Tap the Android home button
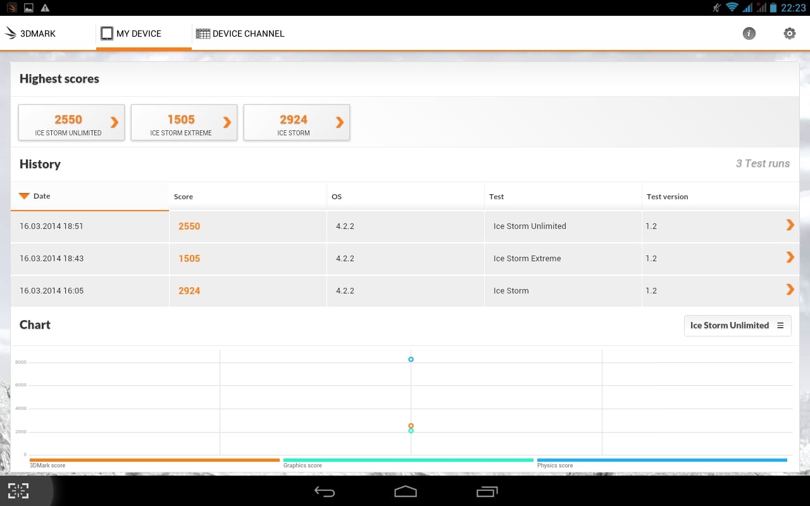This screenshot has width=810, height=506. tap(406, 491)
